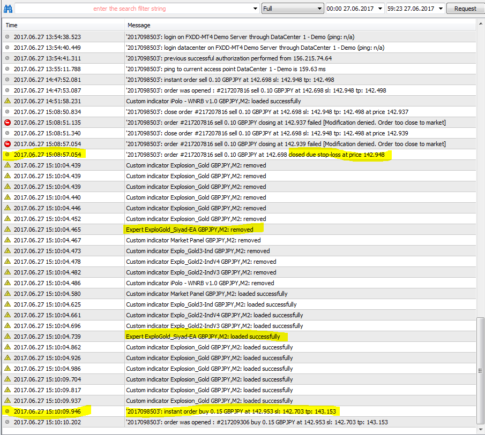Click the info icon at 13:54:38.523 login row

point(8,37)
